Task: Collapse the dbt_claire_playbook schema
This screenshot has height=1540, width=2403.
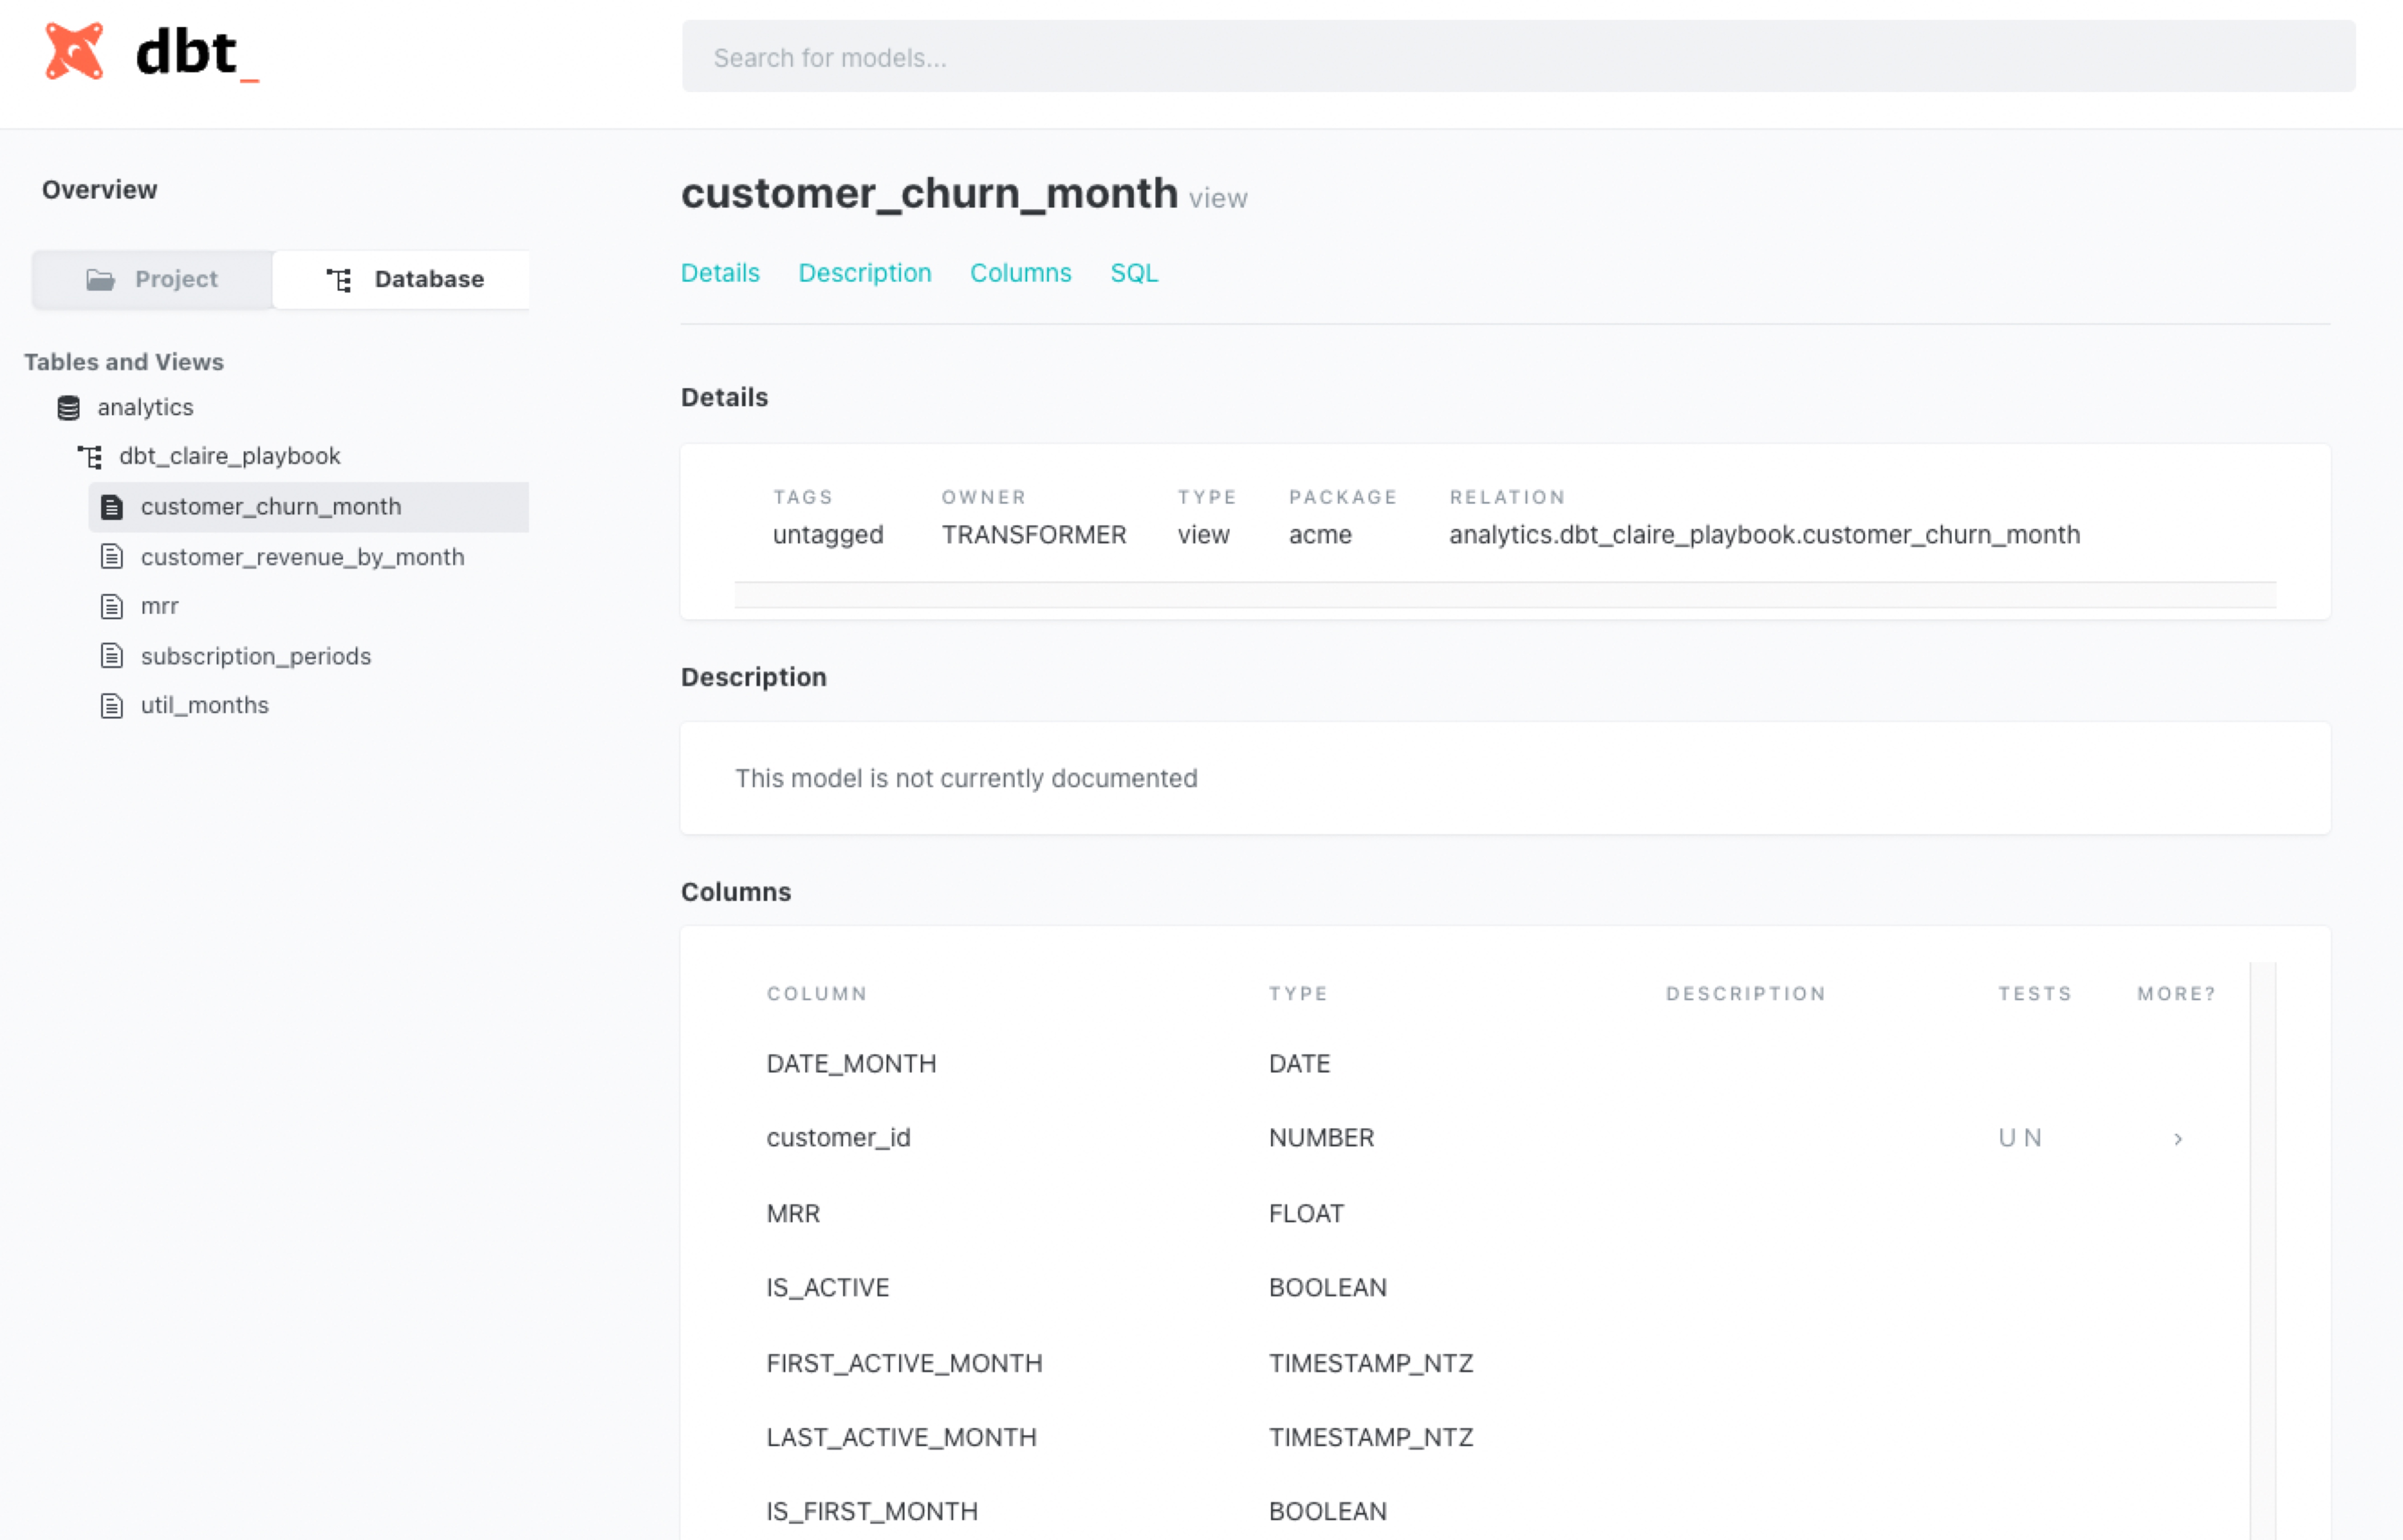Action: pyautogui.click(x=229, y=456)
